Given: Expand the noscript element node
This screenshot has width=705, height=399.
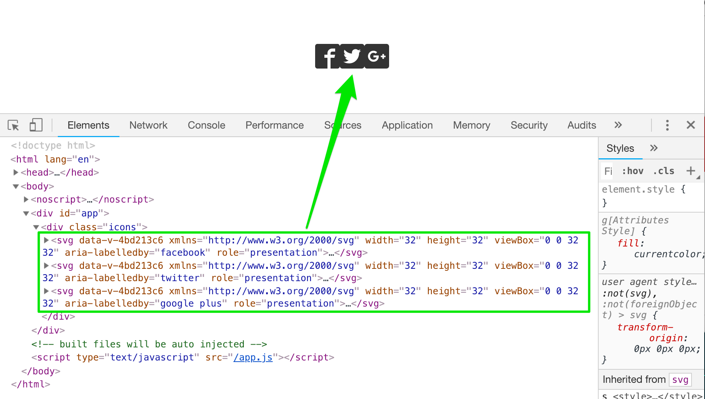Looking at the screenshot, I should pyautogui.click(x=26, y=199).
